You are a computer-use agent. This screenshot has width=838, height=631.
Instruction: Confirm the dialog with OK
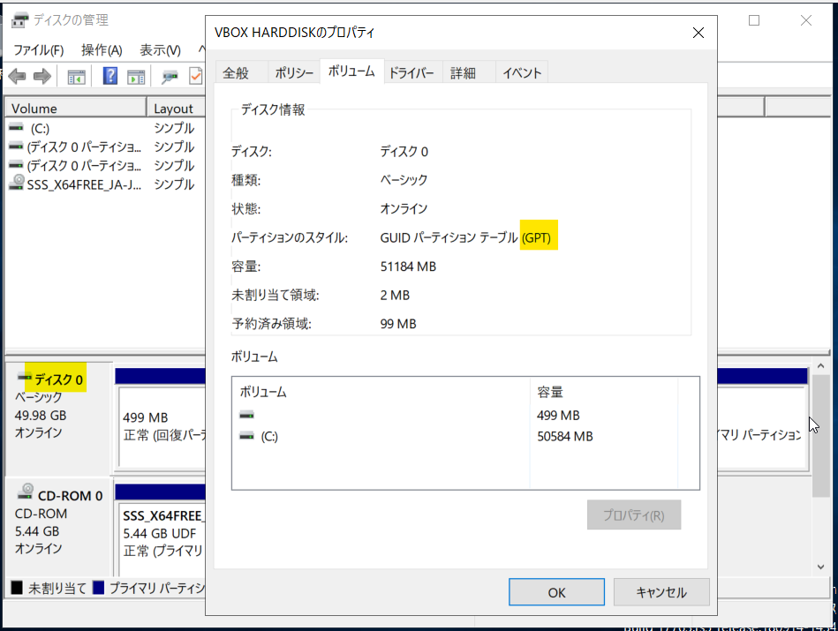[556, 592]
